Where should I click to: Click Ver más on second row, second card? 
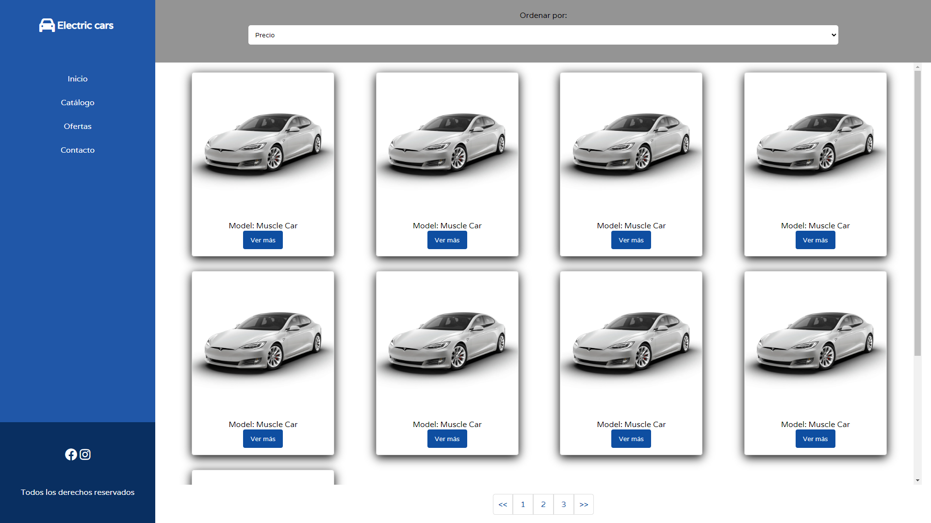[447, 439]
